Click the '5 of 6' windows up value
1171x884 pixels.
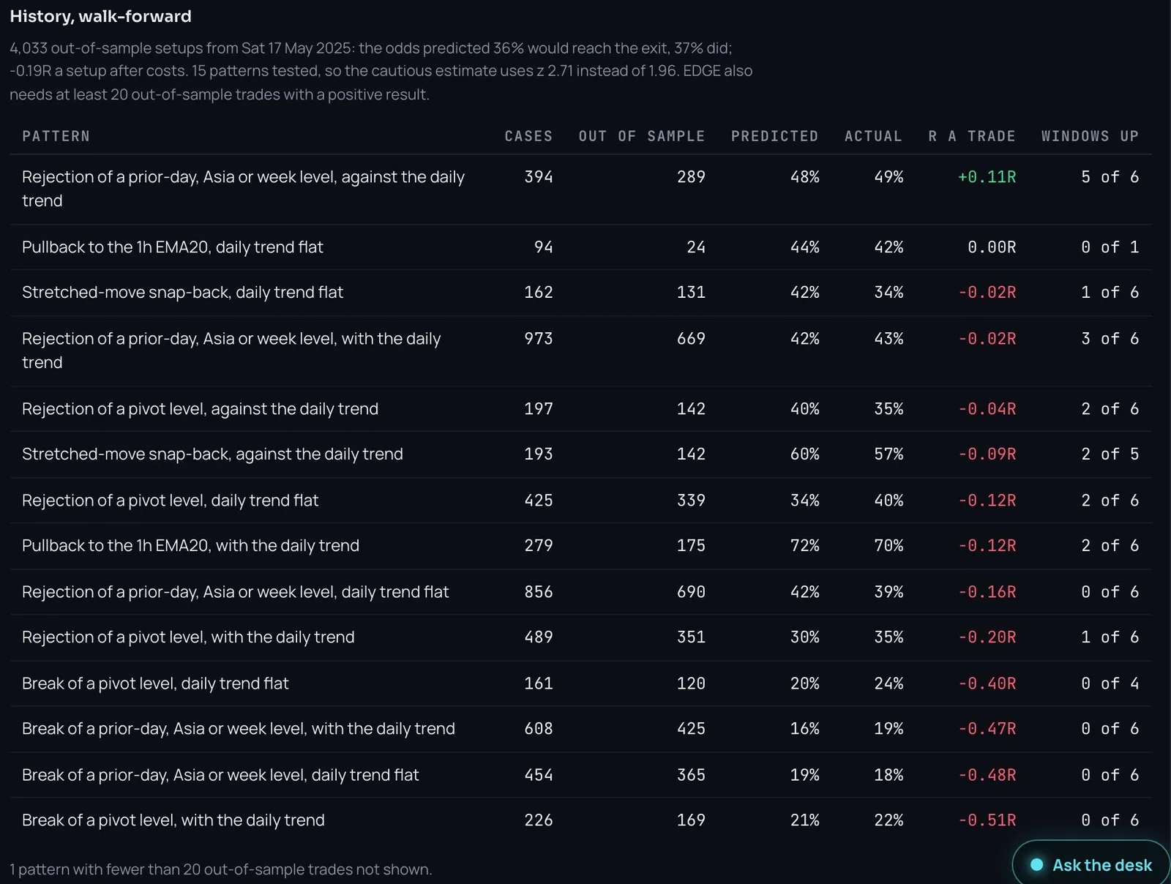(1110, 177)
